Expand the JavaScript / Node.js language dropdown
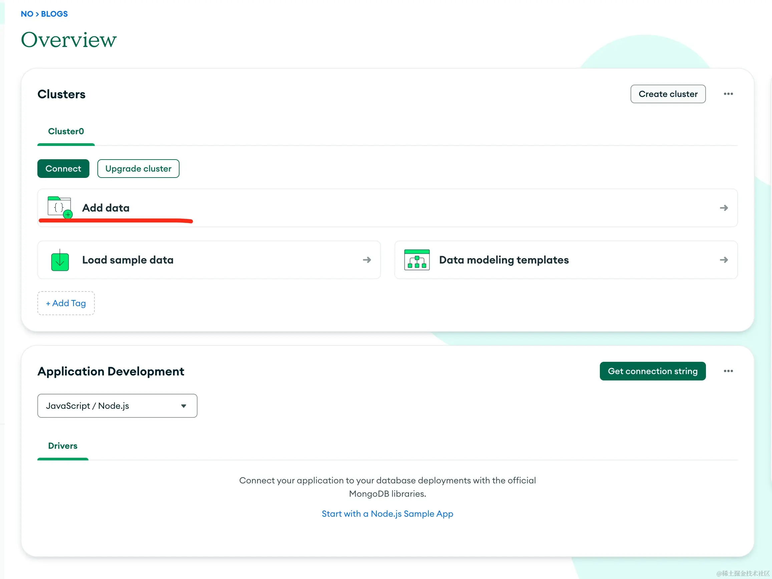Screen dimensions: 772x579 pyautogui.click(x=117, y=406)
